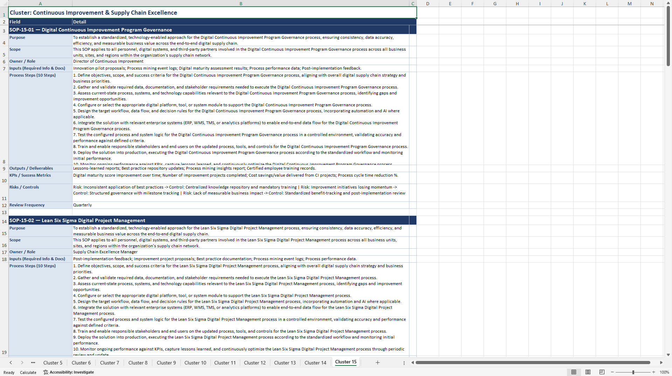The width and height of the screenshot is (672, 376).
Task: Click 'Purpose' label in row 4
Action: [40, 40]
